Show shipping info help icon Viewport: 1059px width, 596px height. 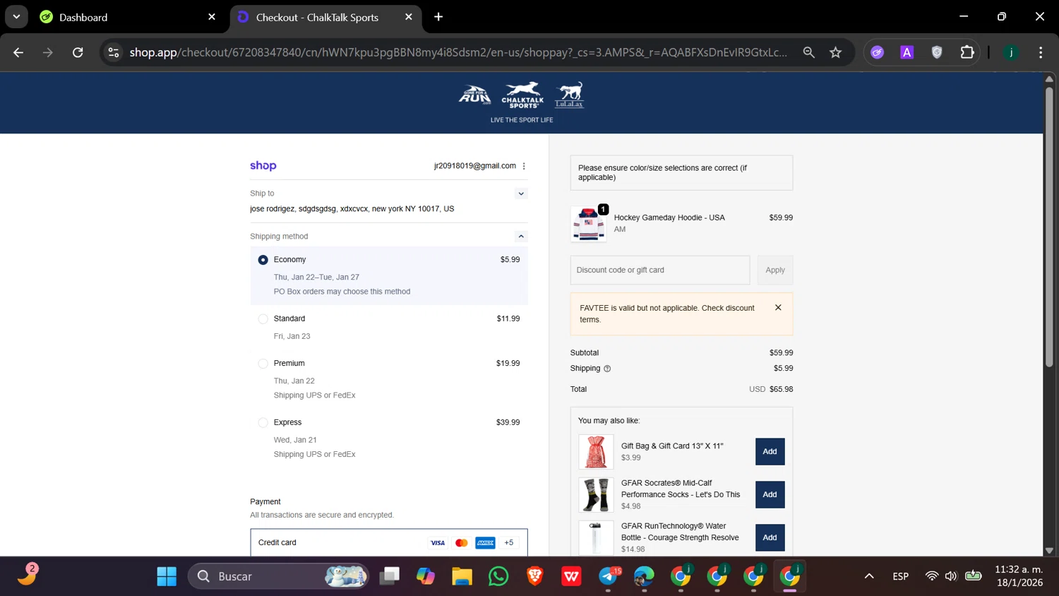point(607,369)
